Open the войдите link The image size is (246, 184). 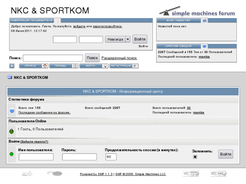click(80, 26)
